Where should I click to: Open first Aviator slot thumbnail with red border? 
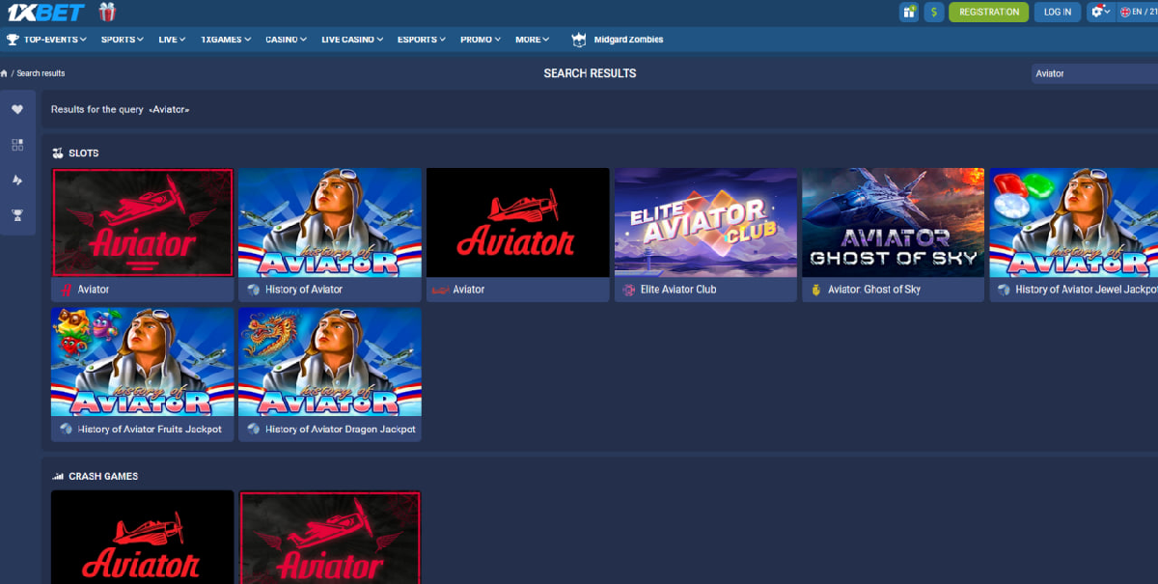pyautogui.click(x=143, y=223)
